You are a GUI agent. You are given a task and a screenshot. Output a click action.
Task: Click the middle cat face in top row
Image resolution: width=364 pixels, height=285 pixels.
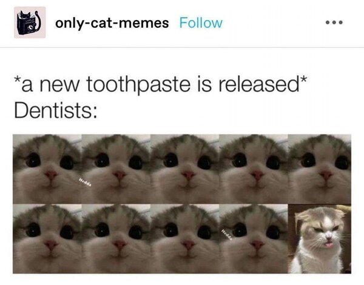pyautogui.click(x=185, y=169)
